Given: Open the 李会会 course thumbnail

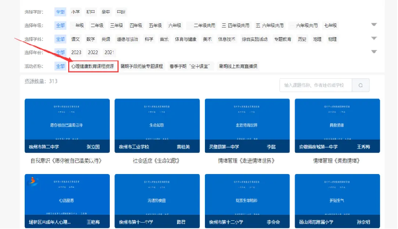Looking at the screenshot, I should point(247,201).
